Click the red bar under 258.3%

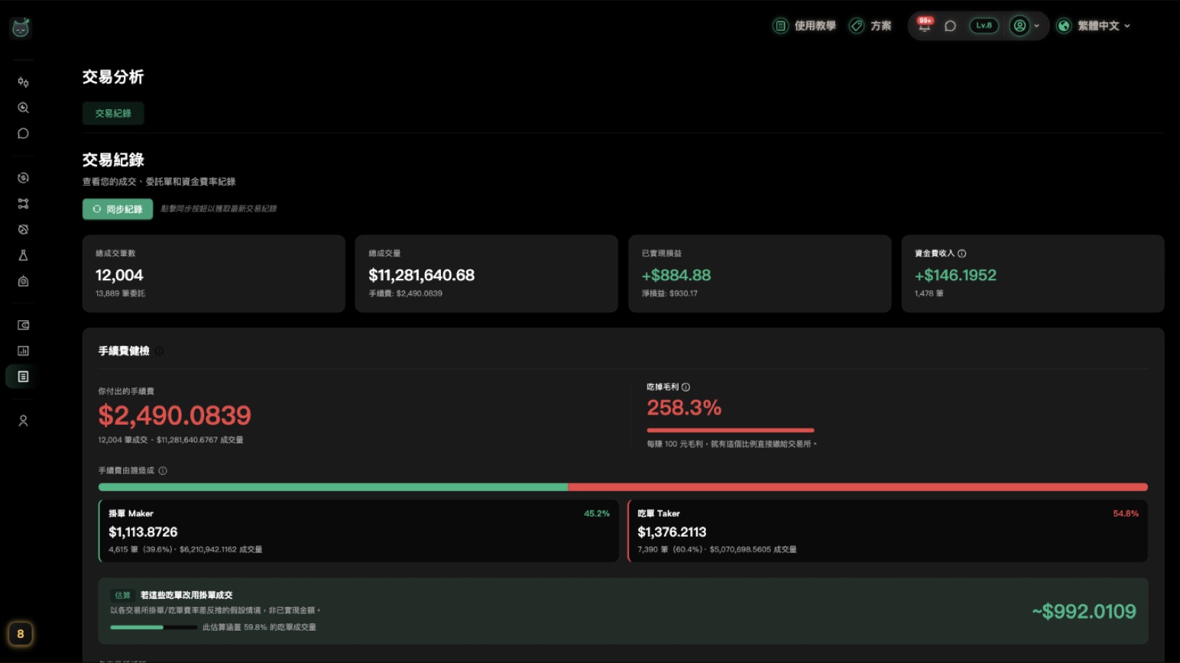pyautogui.click(x=731, y=430)
